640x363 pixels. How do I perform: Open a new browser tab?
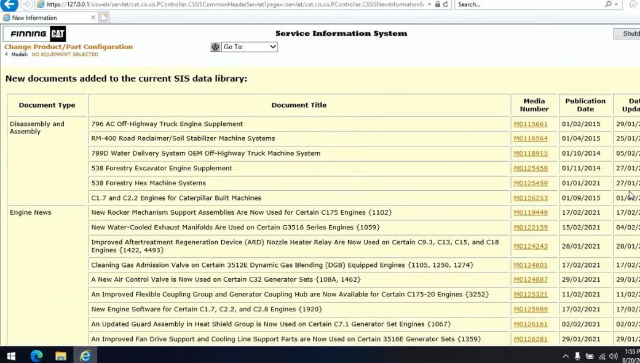pyautogui.click(x=104, y=18)
